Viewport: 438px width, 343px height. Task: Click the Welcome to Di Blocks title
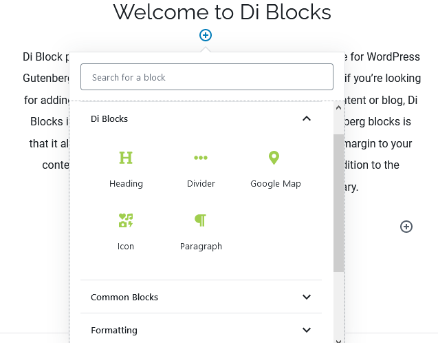tap(222, 12)
